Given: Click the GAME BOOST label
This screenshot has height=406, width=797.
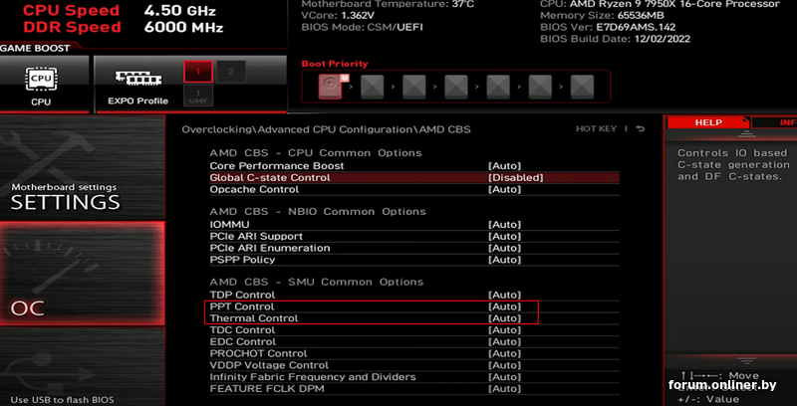Looking at the screenshot, I should [x=35, y=48].
